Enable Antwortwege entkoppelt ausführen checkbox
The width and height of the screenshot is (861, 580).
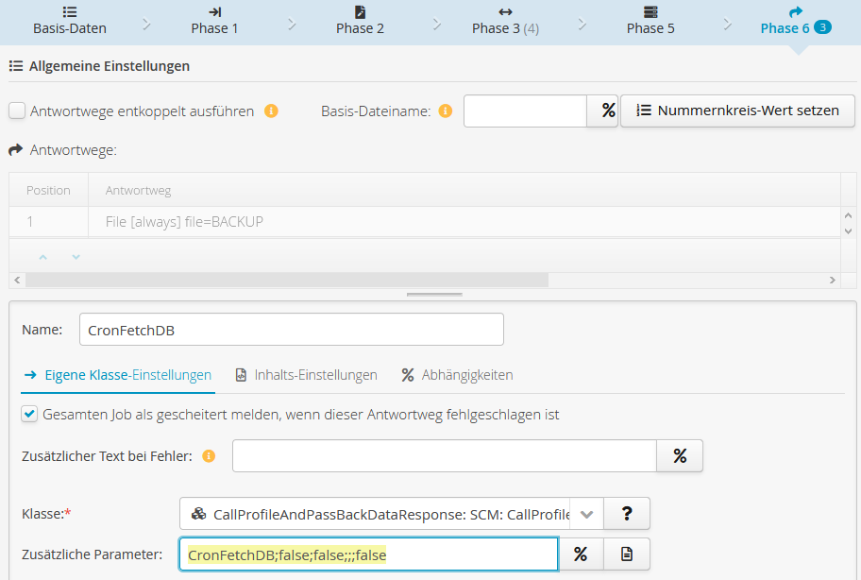(17, 111)
